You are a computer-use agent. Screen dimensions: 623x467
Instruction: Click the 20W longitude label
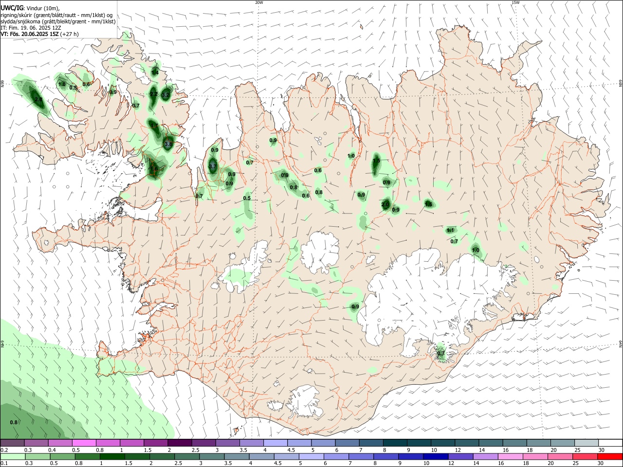pyautogui.click(x=259, y=2)
